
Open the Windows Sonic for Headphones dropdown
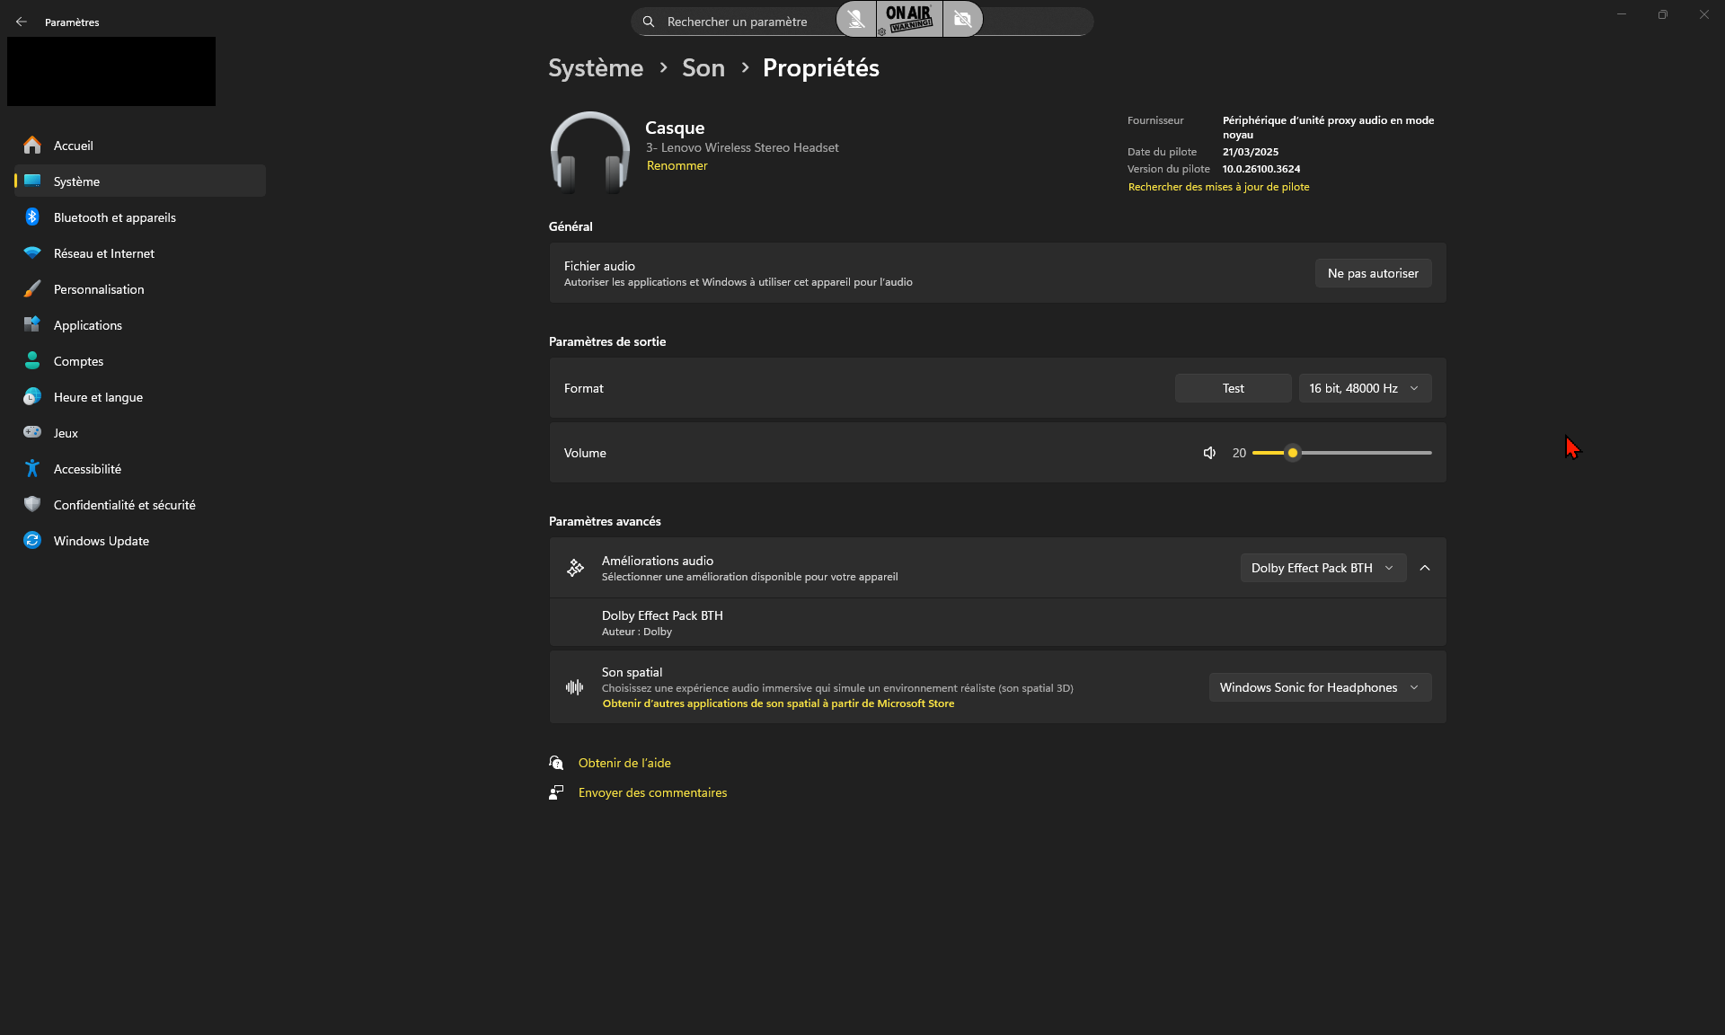(1320, 687)
